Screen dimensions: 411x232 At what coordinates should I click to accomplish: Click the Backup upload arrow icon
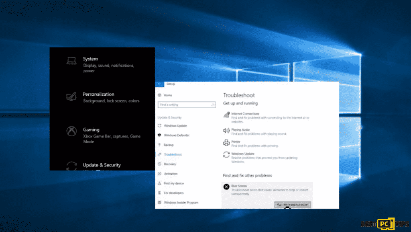pos(159,145)
